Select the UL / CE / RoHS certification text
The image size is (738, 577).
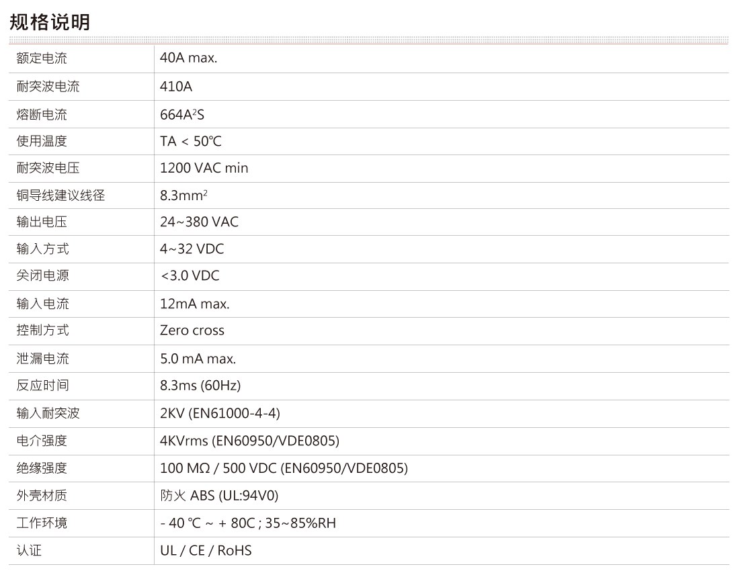[205, 551]
